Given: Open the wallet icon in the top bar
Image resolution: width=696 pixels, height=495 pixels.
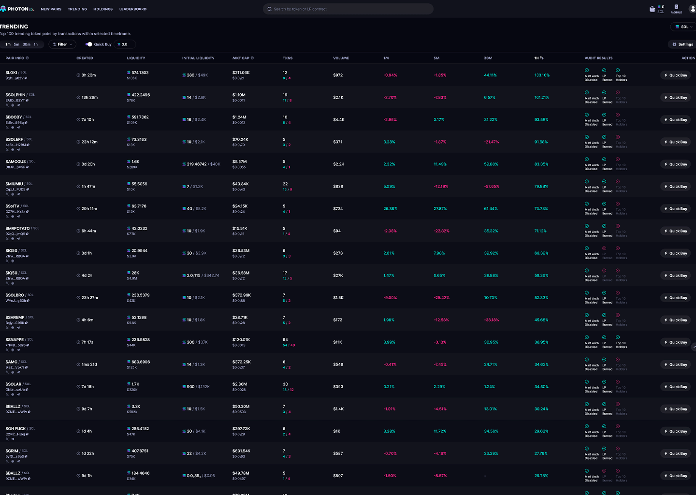Looking at the screenshot, I should [652, 8].
